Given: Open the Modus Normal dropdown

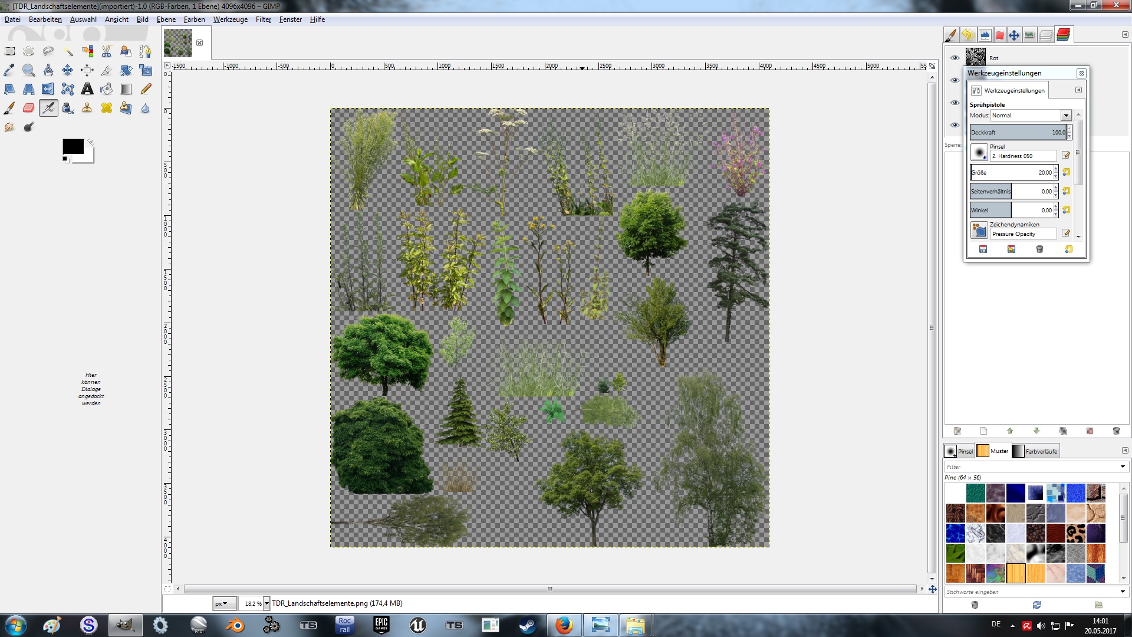Looking at the screenshot, I should tap(1065, 116).
